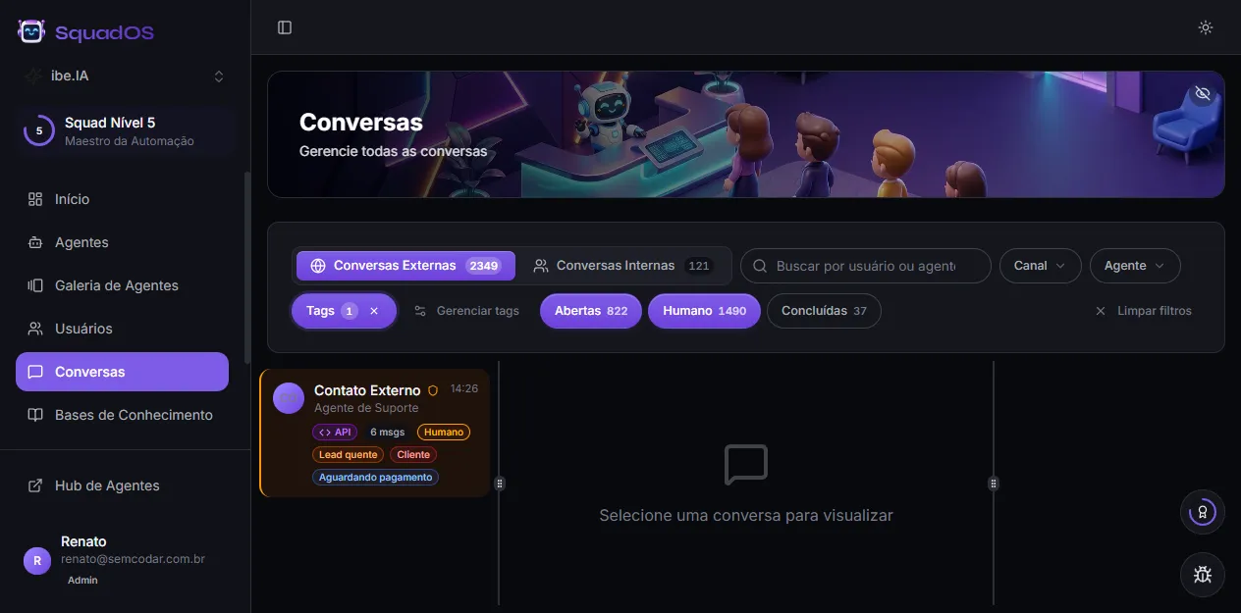Open the floating achievements badge button
Viewport: 1241px width, 613px height.
(x=1203, y=512)
